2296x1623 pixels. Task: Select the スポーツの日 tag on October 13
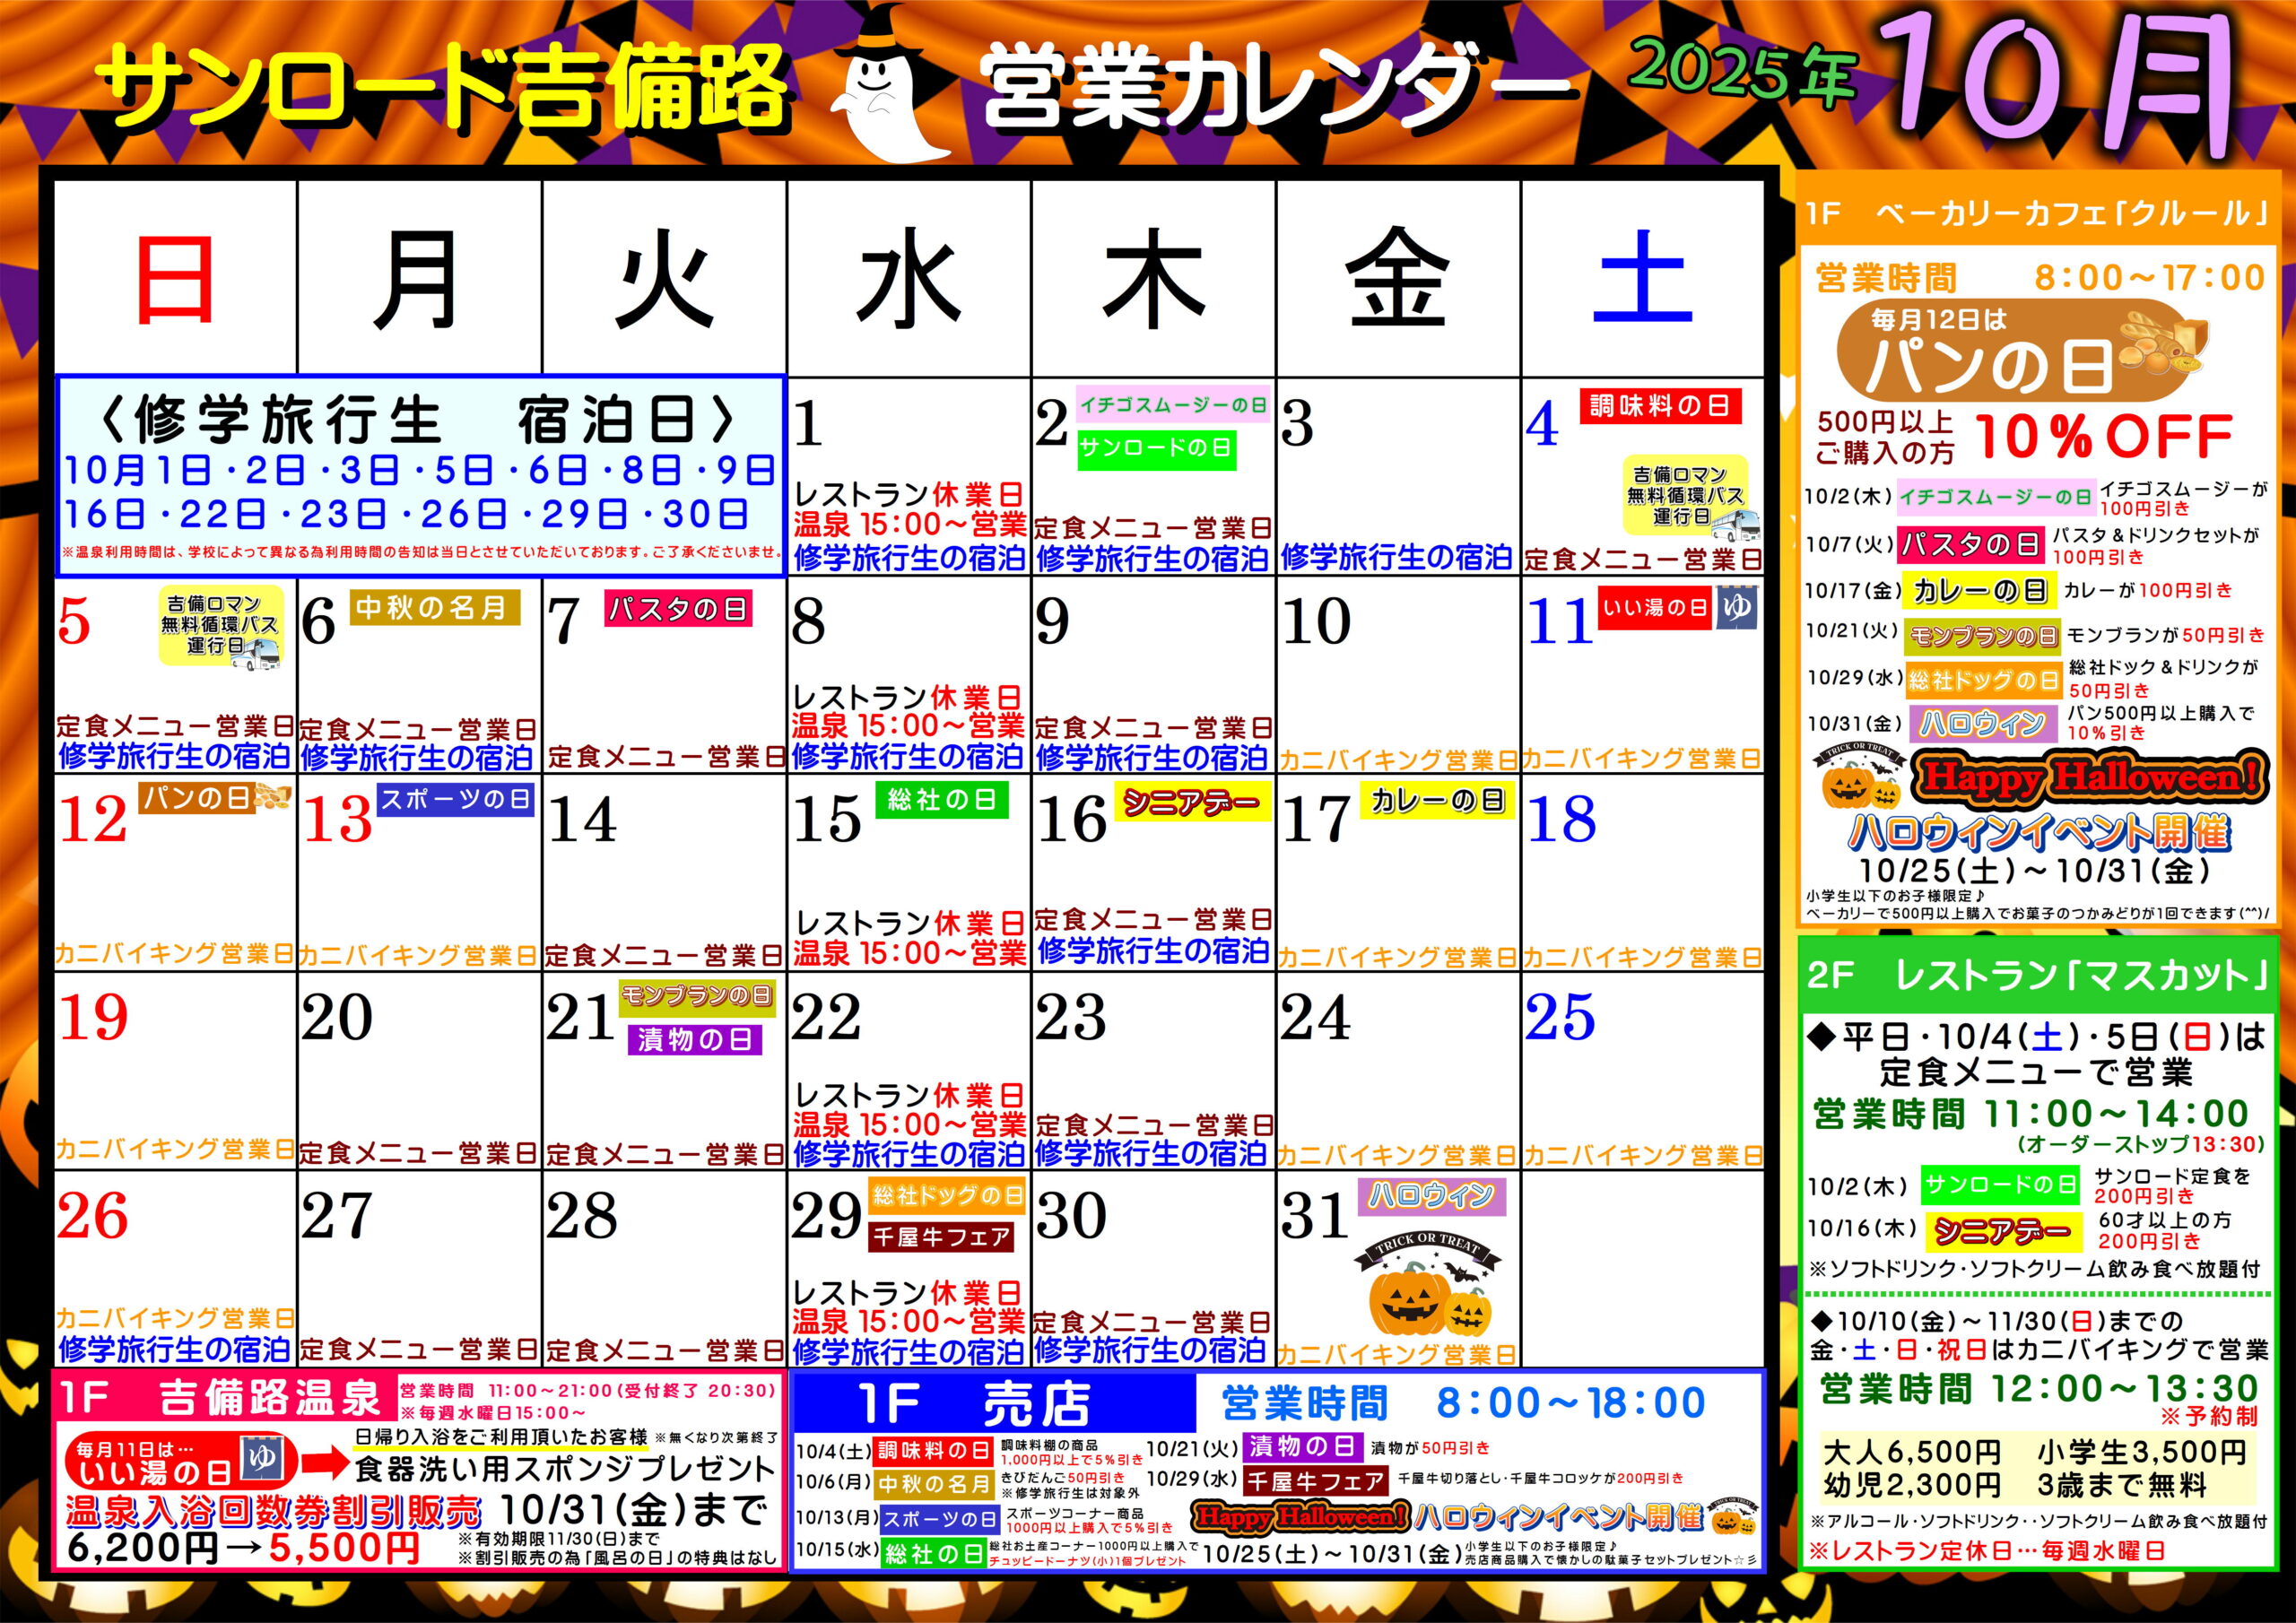[455, 800]
